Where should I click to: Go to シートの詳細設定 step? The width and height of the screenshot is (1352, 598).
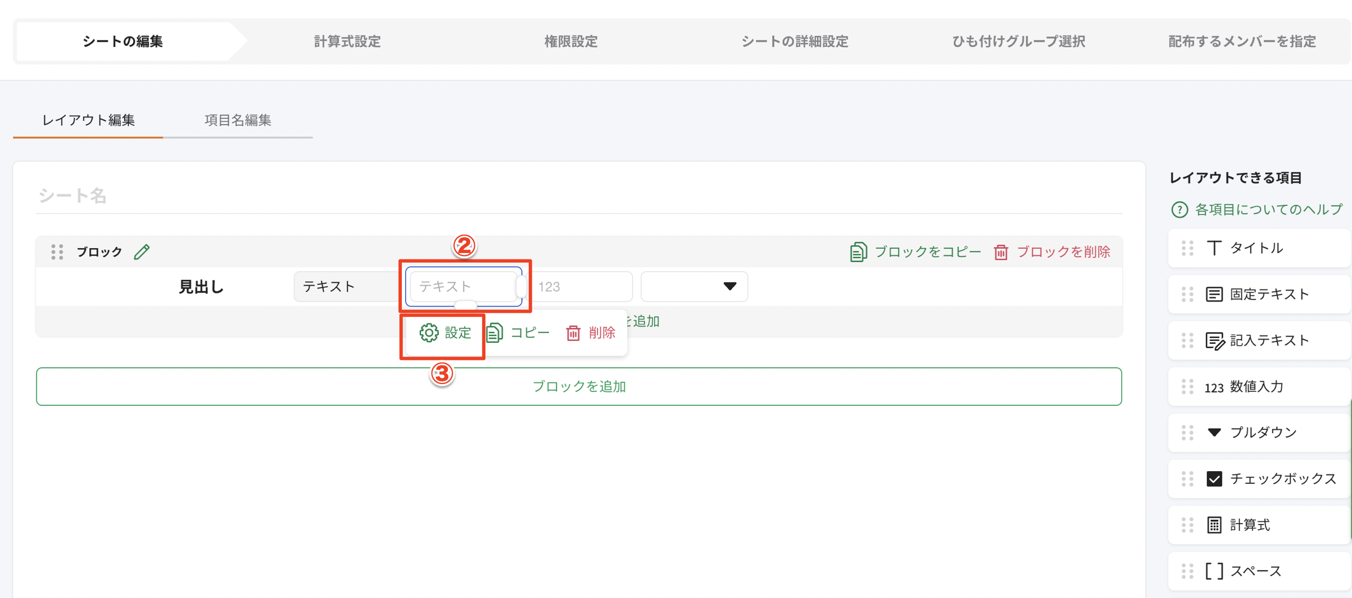point(795,41)
